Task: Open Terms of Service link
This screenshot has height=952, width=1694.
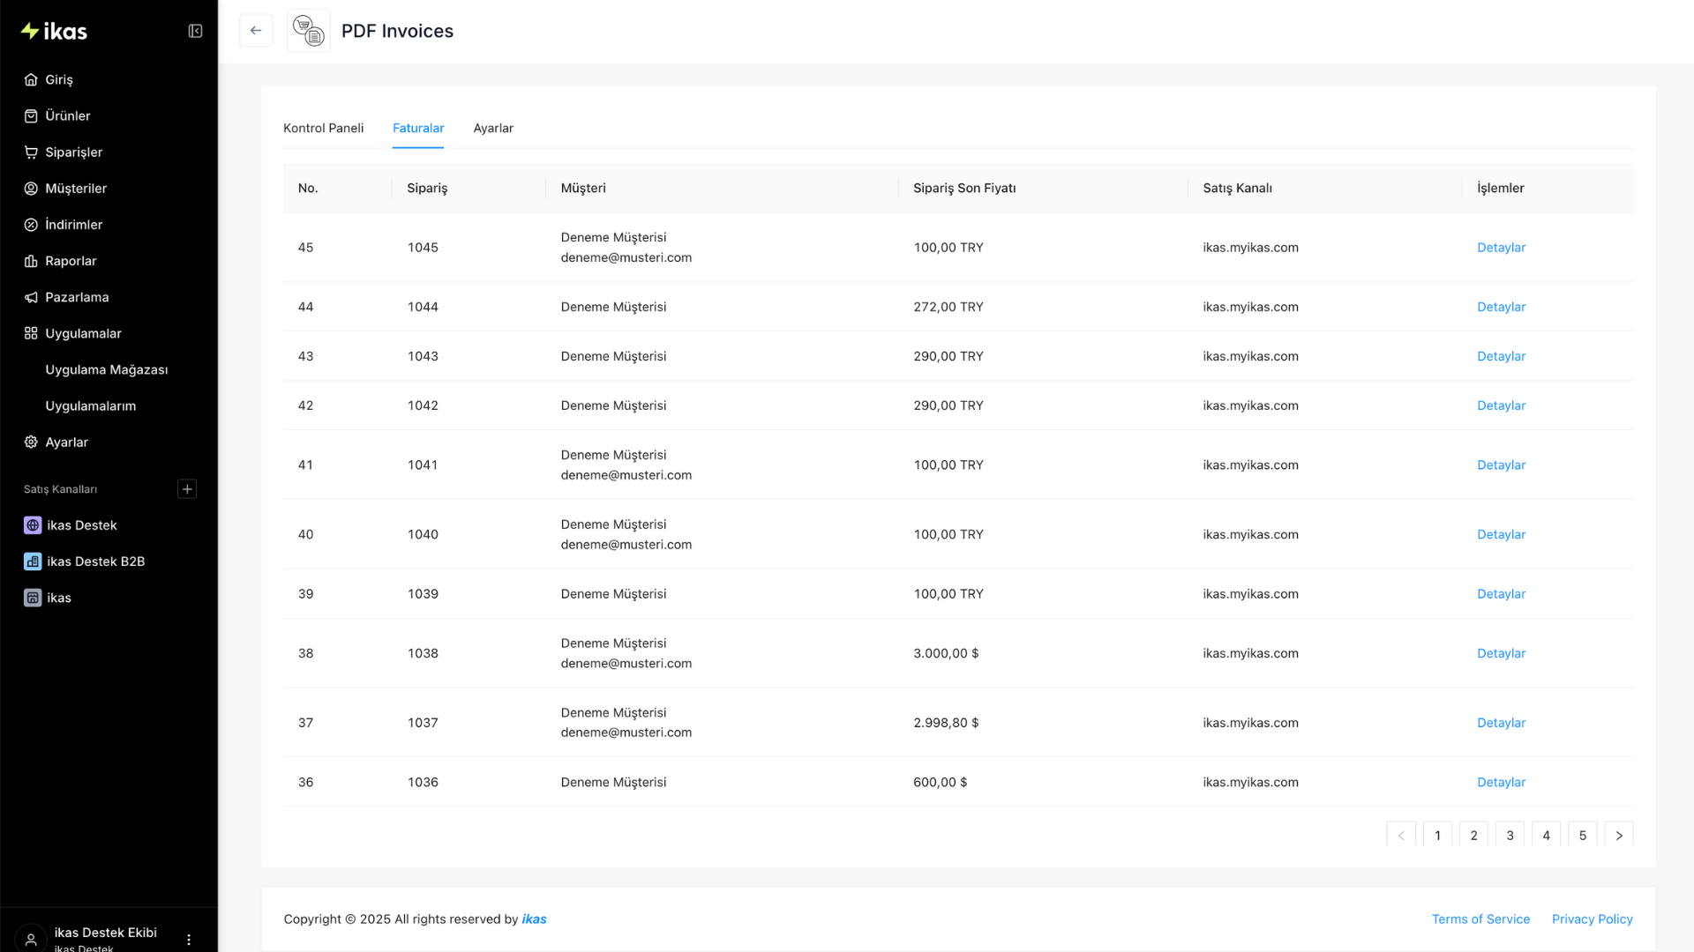Action: [x=1480, y=919]
